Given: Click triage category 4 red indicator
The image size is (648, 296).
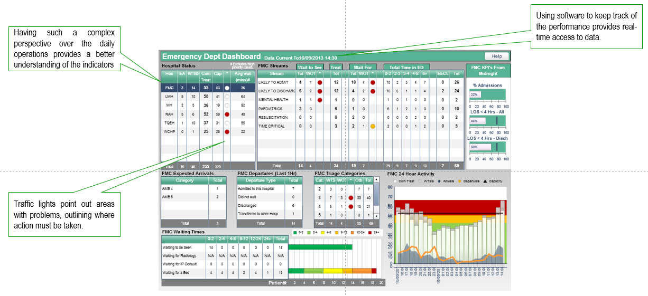Looking at the screenshot, I should click(x=350, y=206).
